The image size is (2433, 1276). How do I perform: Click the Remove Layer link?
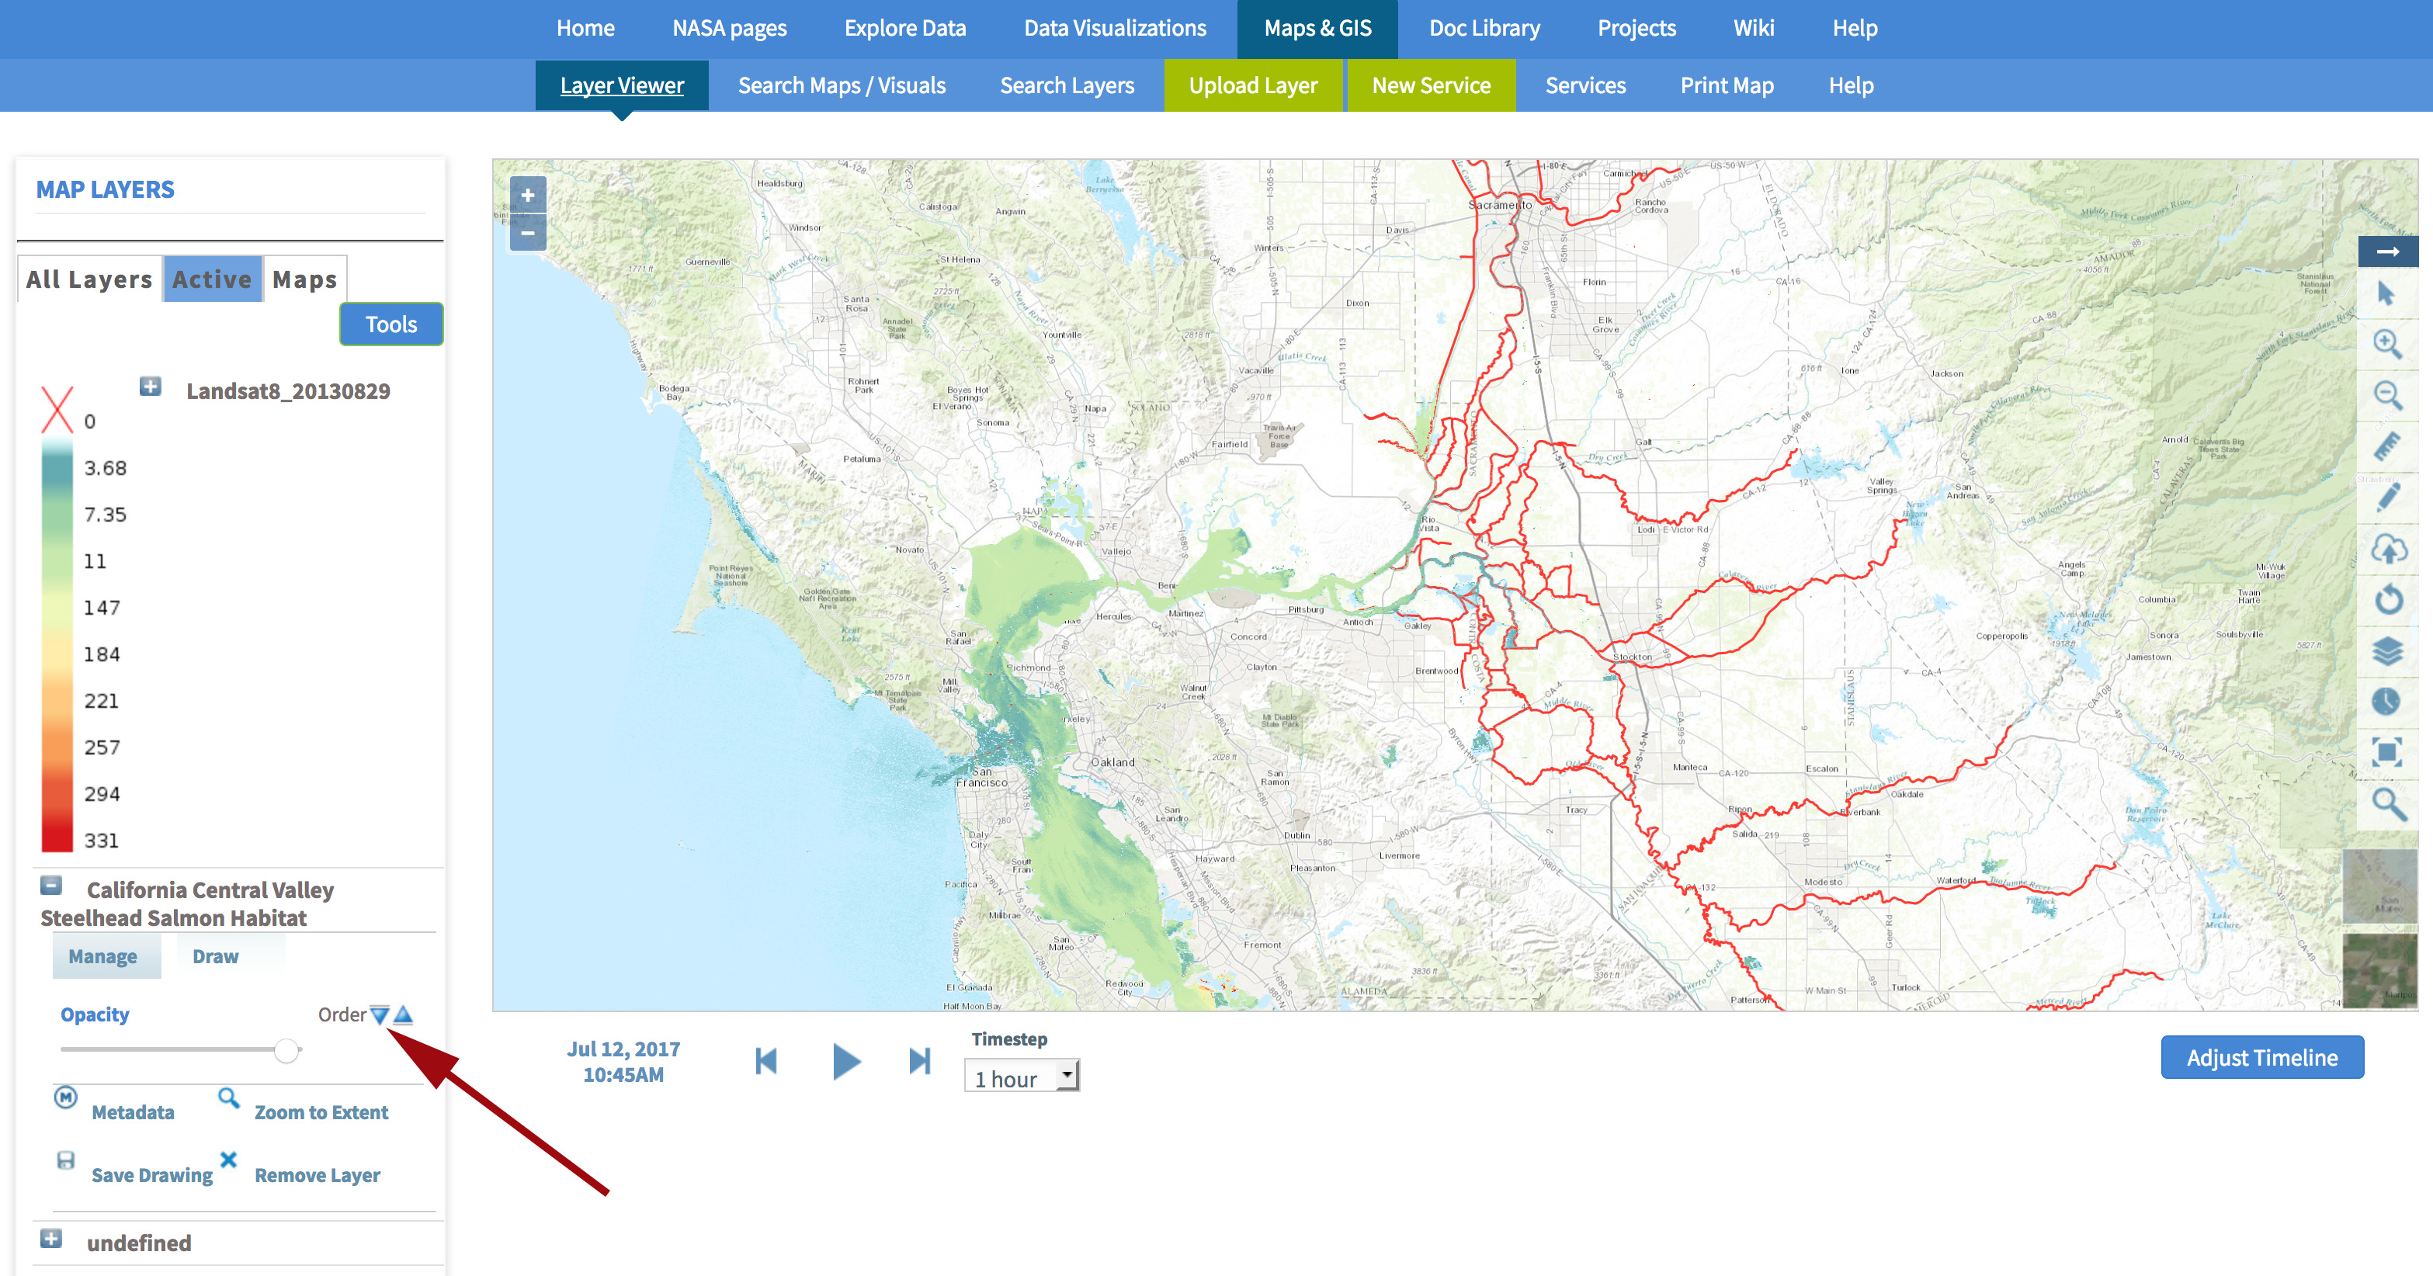(317, 1175)
